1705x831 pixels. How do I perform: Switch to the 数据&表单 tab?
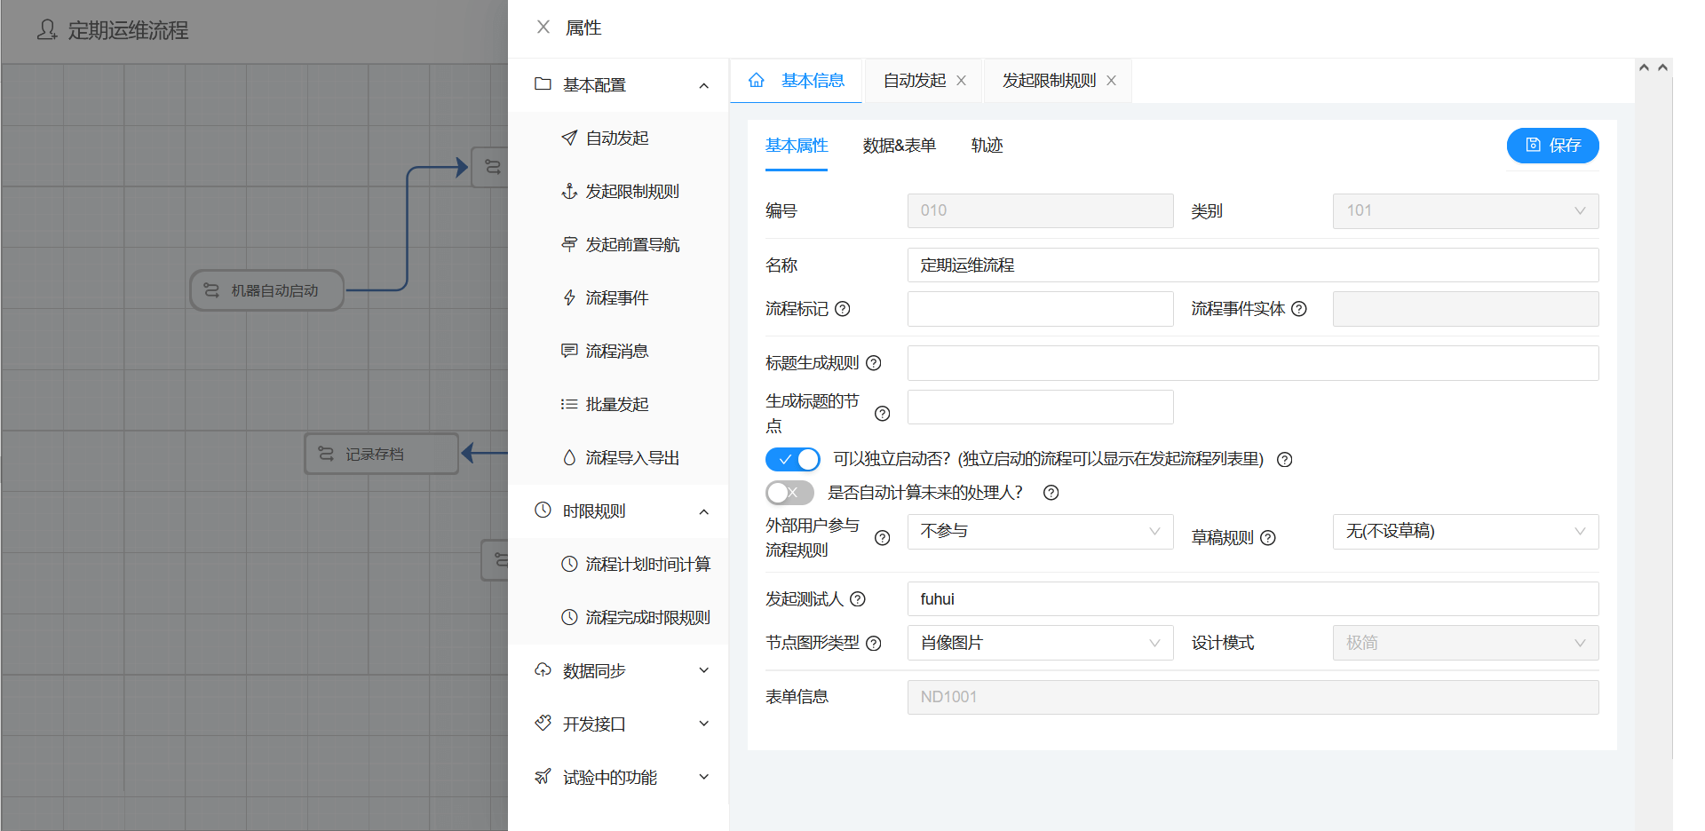pos(900,145)
